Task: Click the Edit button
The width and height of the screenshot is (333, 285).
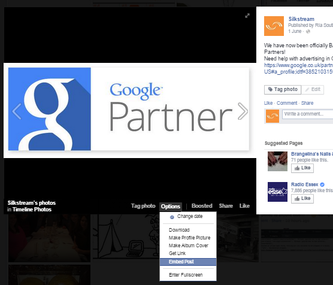Action: tap(313, 89)
